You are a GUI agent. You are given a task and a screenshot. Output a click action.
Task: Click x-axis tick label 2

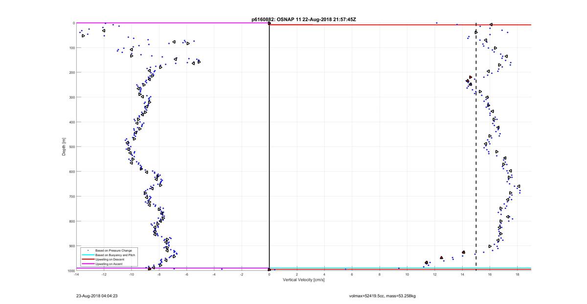point(297,275)
